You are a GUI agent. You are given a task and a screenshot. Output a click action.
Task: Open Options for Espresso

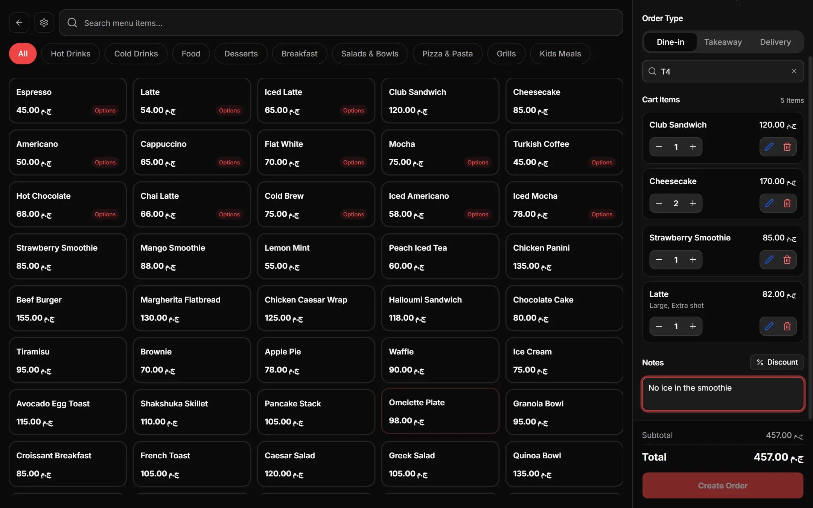pos(105,110)
